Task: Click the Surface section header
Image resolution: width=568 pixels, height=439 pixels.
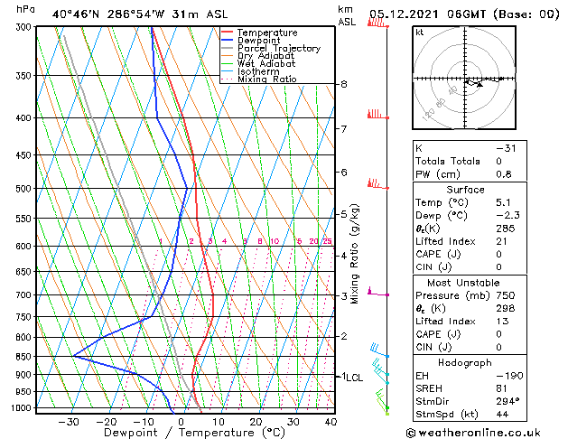Action: click(x=465, y=190)
